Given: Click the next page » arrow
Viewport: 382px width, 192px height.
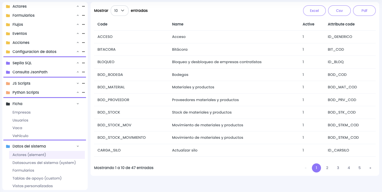Looking at the screenshot, I should click(x=370, y=168).
